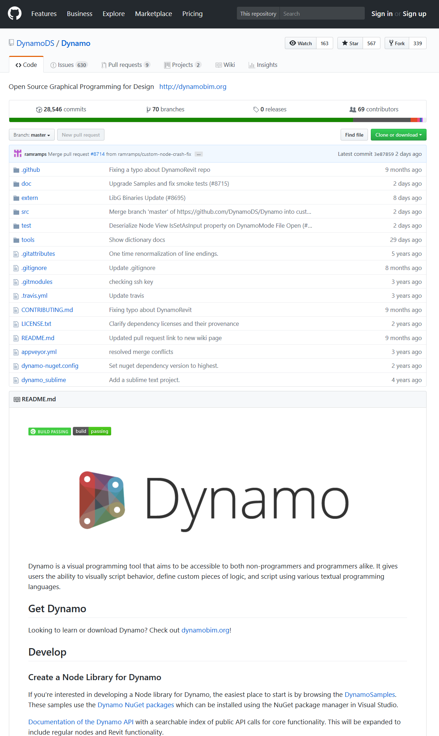Open the Pull requests tab
This screenshot has width=439, height=736.
pyautogui.click(x=125, y=65)
